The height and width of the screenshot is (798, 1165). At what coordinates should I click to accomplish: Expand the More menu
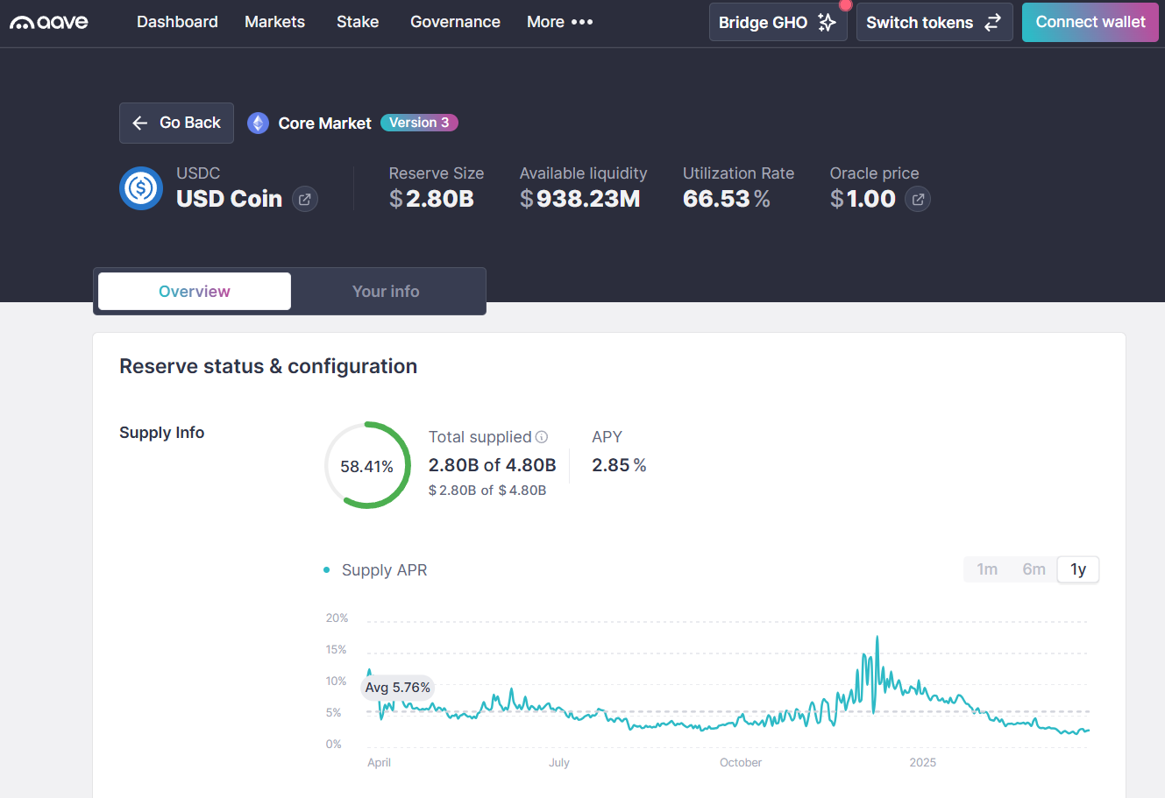pyautogui.click(x=560, y=22)
